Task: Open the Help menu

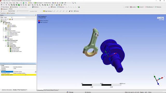Action: click(17, 3)
